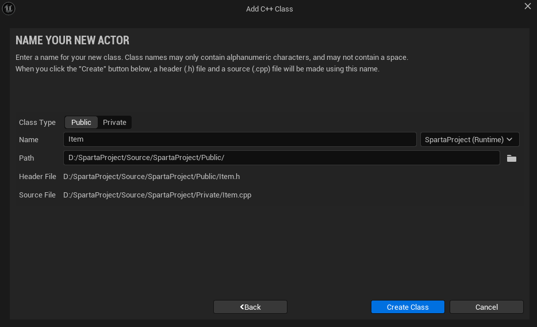Click the Path label beside the input field
The height and width of the screenshot is (327, 537).
click(26, 158)
